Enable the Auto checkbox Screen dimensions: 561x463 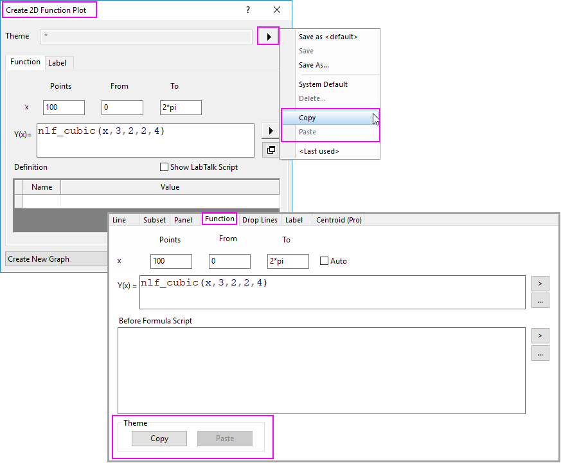pyautogui.click(x=324, y=260)
